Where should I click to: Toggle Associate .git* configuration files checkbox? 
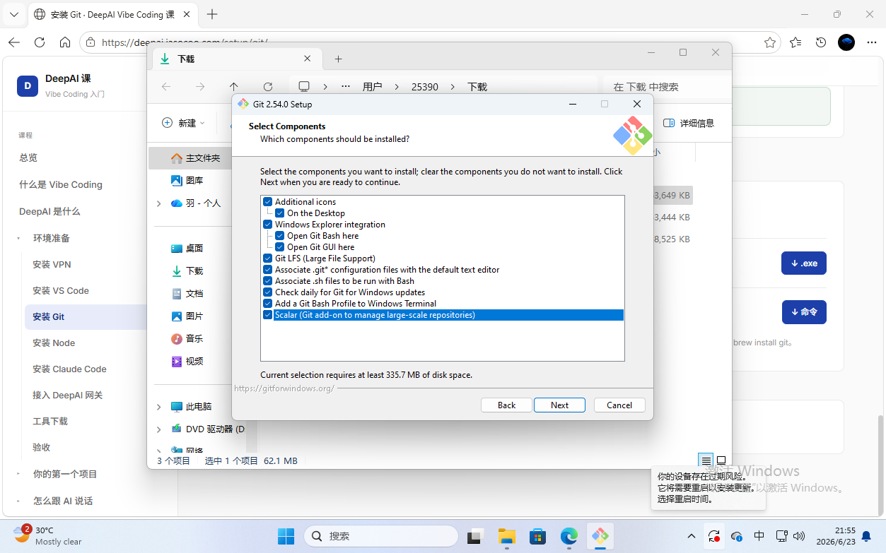[x=268, y=270]
